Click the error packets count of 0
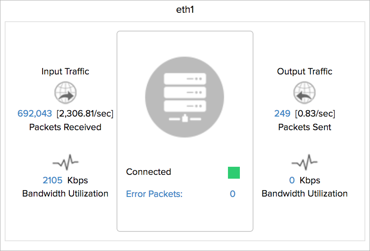 (x=232, y=194)
